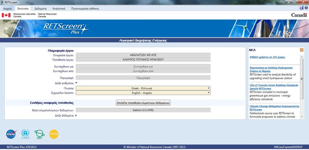Image resolution: width=309 pixels, height=150 pixels.
Task: Open Repowering an Existing Hydropower Station link
Action: pyautogui.click(x=271, y=69)
